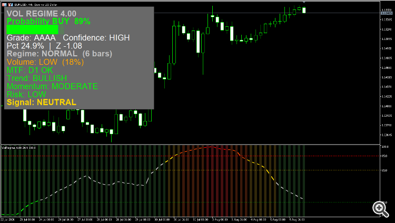The height and width of the screenshot is (223, 395).
Task: Click the green probability progress bar
Action: click(35, 29)
